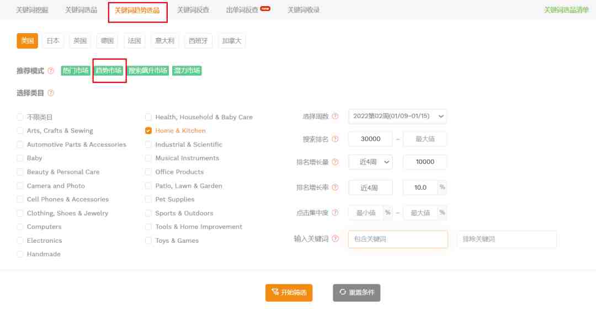Check Tools & Home Improvement category

pos(148,227)
